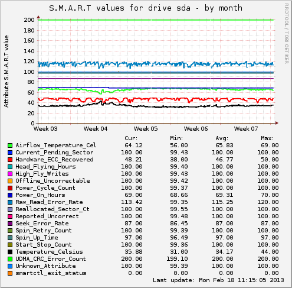
Task: Click the Raw_Read_Error_Rate legend swatch
Action: pyautogui.click(x=10, y=202)
